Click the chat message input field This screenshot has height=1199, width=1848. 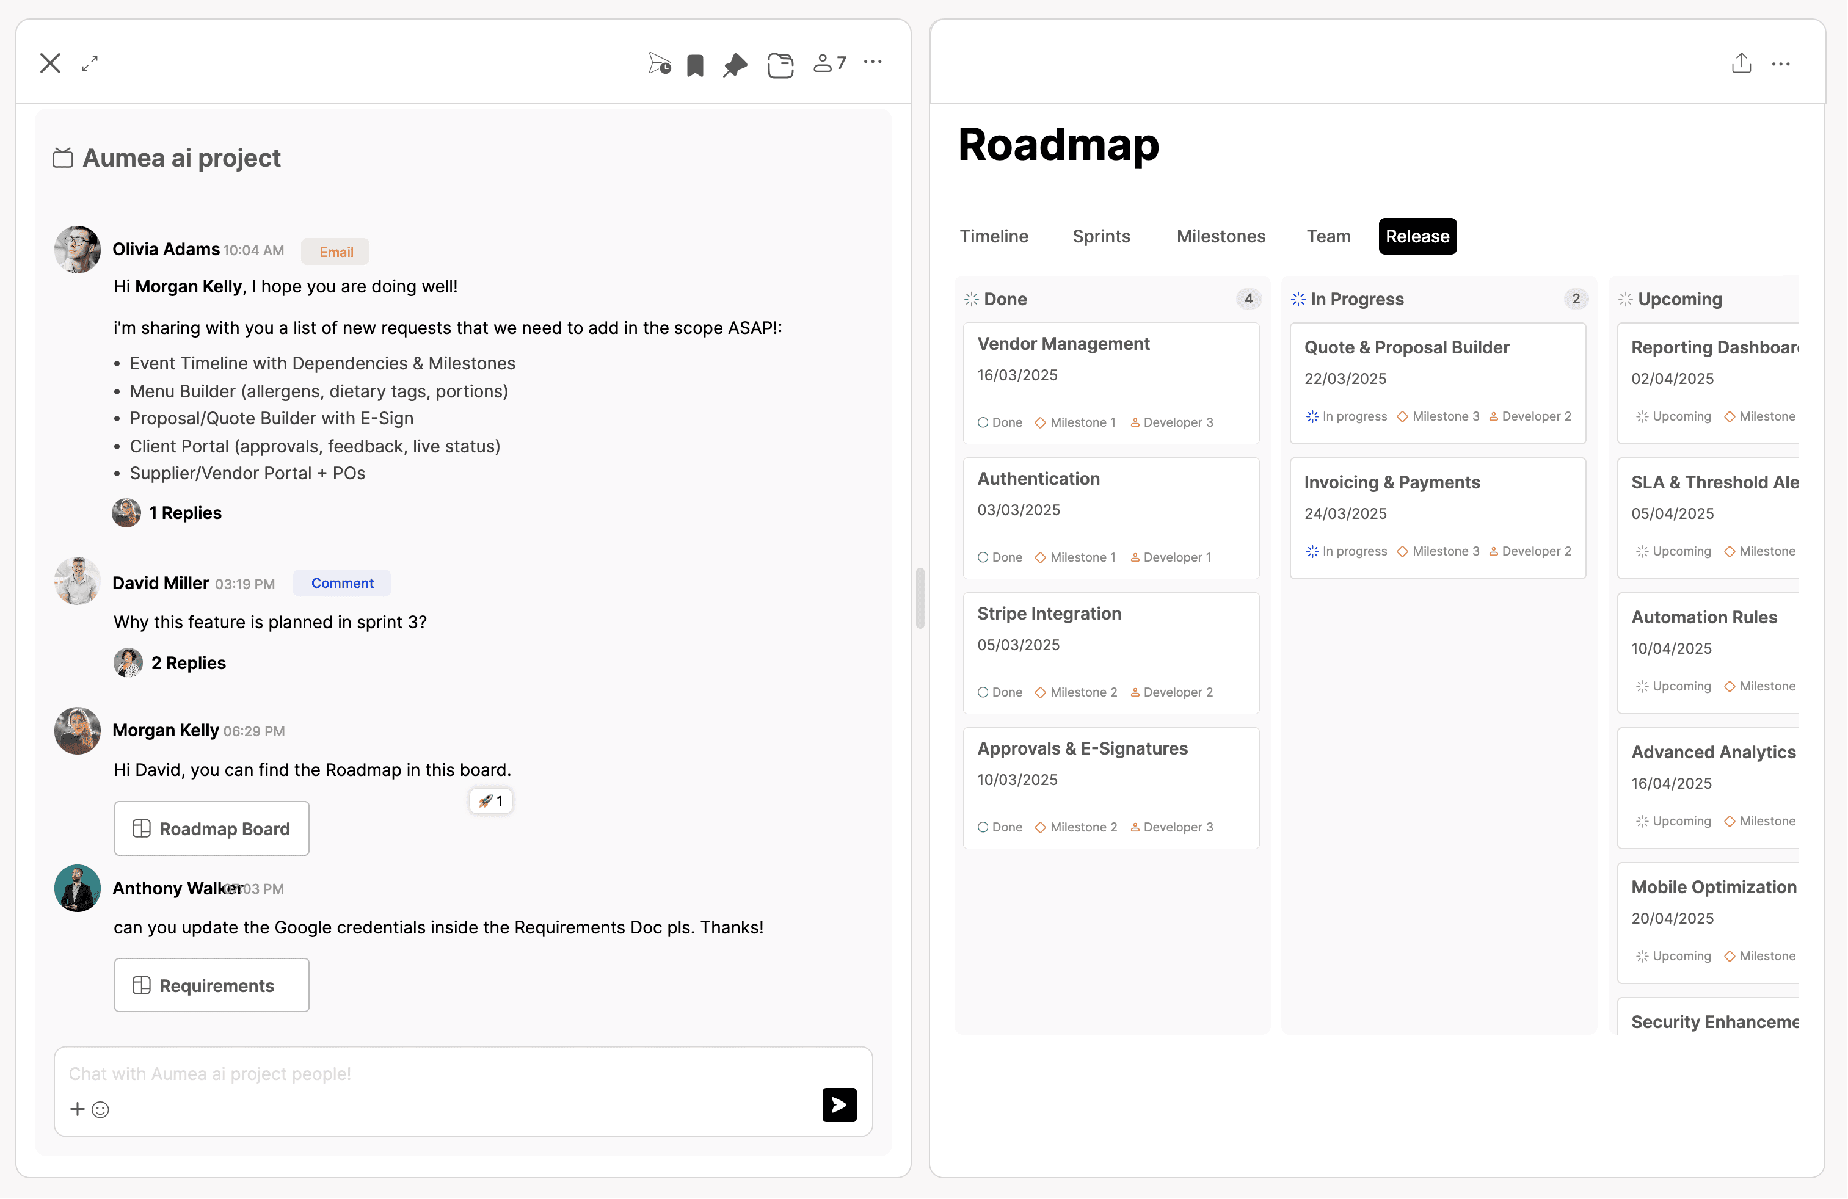[435, 1074]
